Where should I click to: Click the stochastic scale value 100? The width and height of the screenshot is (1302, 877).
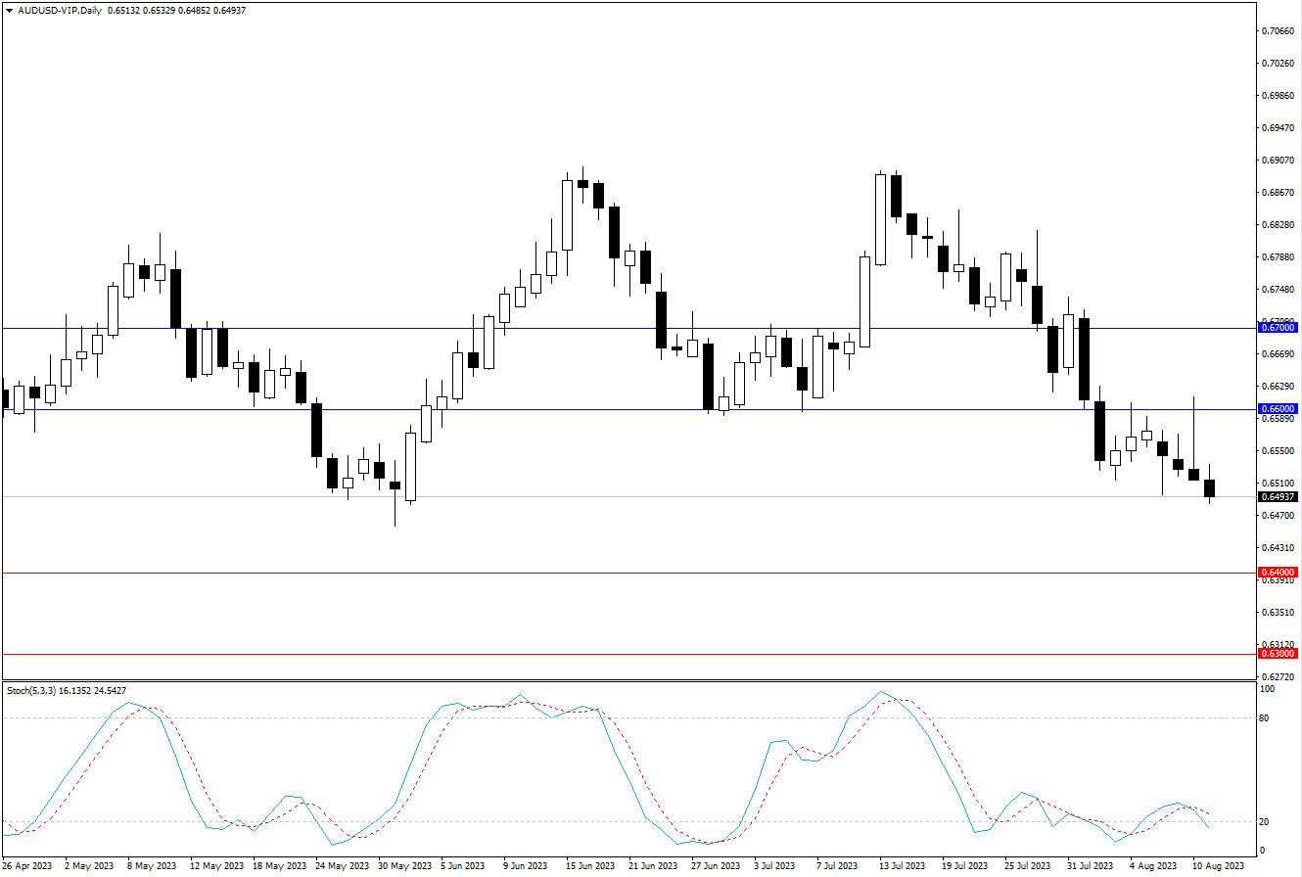click(1267, 689)
